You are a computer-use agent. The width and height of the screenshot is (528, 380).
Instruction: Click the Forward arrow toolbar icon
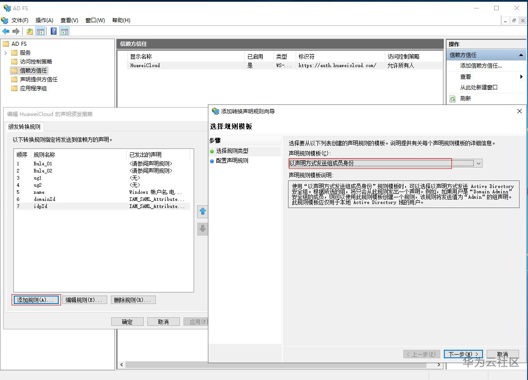click(16, 31)
